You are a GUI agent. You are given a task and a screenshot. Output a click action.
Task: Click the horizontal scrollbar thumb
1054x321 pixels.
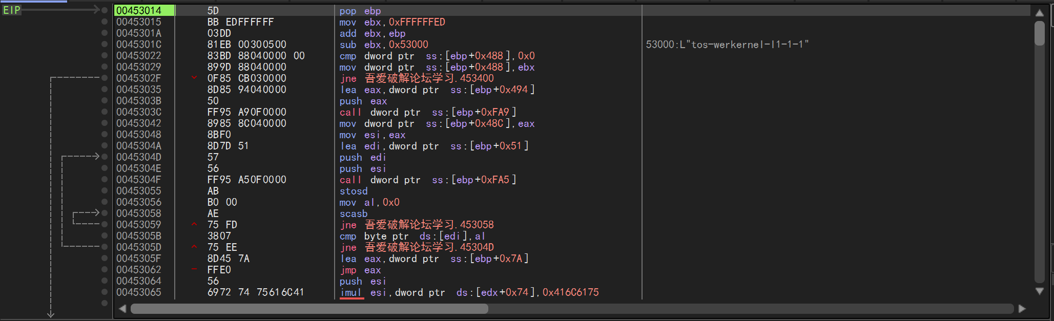pos(309,309)
